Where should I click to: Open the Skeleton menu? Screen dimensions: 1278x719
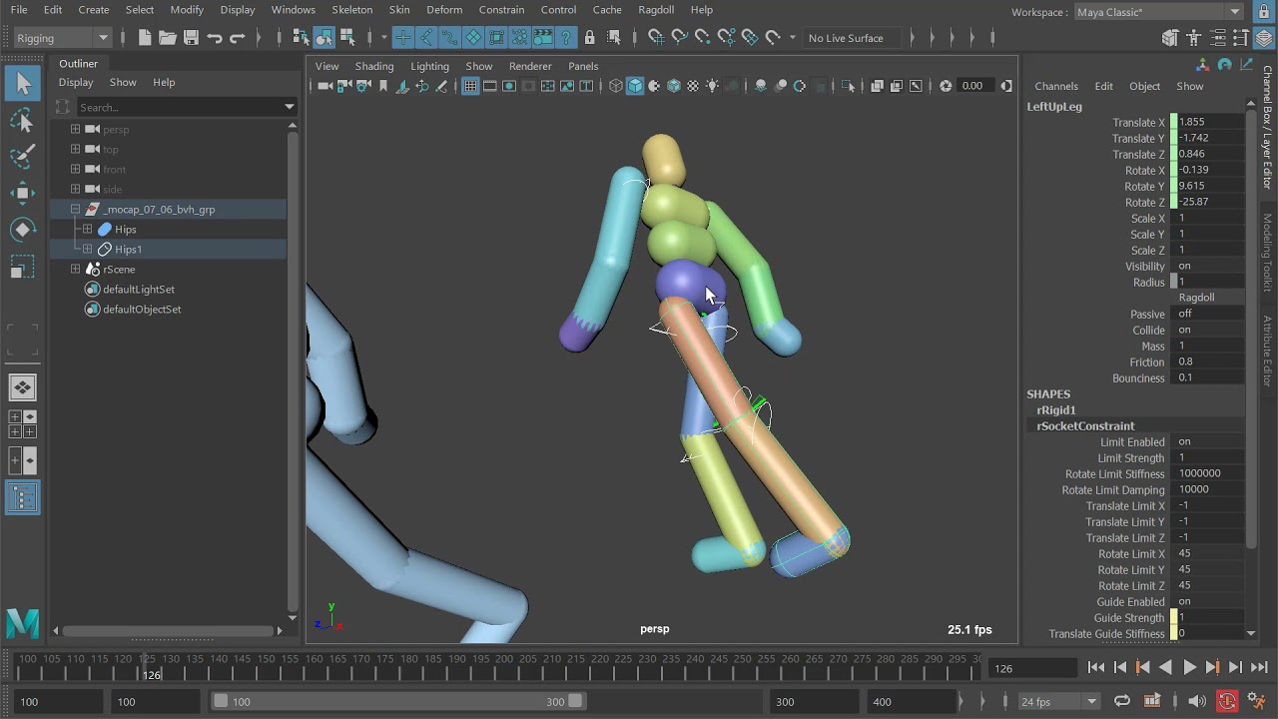[x=351, y=10]
